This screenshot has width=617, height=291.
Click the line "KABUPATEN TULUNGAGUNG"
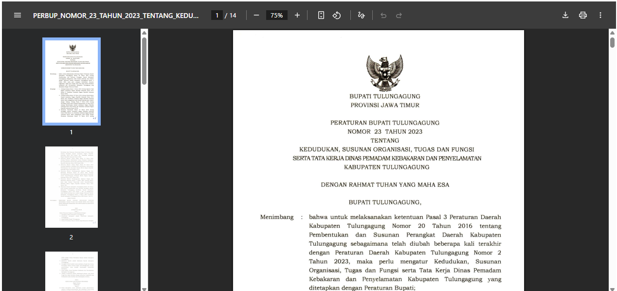click(386, 167)
